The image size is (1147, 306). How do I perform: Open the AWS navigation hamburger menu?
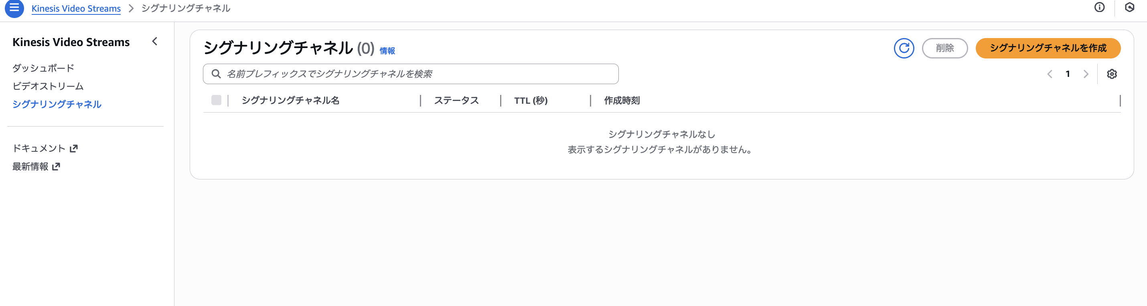tap(15, 8)
